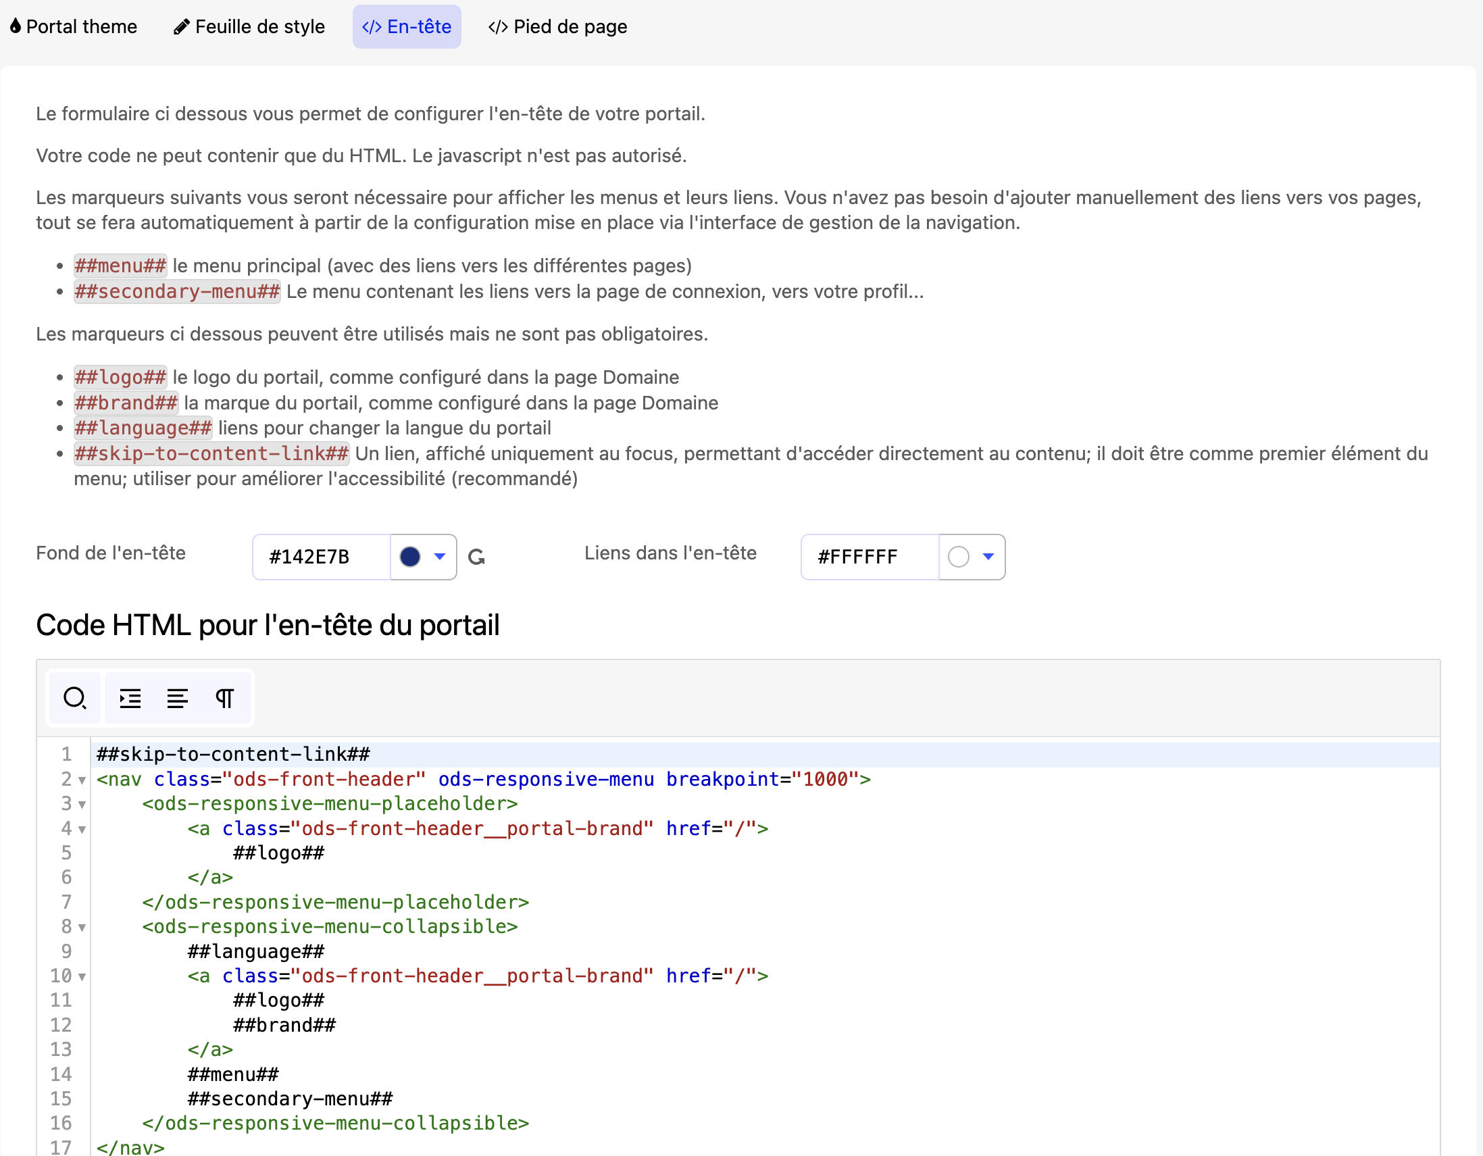This screenshot has width=1483, height=1156.
Task: Collapse the fold arrow on line 3
Action: (x=82, y=804)
